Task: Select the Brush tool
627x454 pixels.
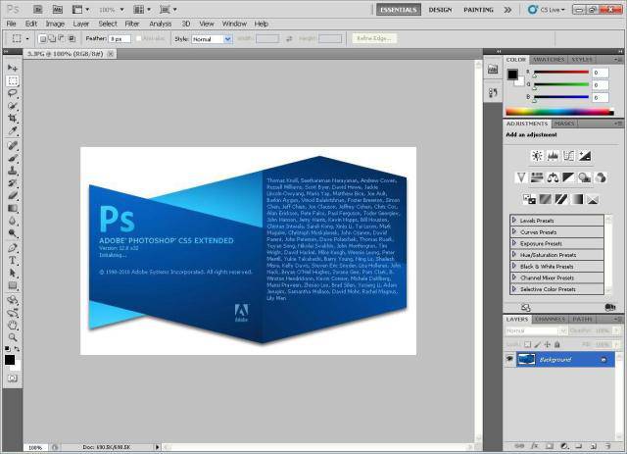Action: click(13, 158)
